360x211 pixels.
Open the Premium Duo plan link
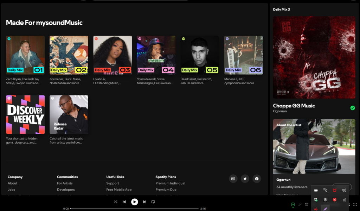tap(166, 190)
